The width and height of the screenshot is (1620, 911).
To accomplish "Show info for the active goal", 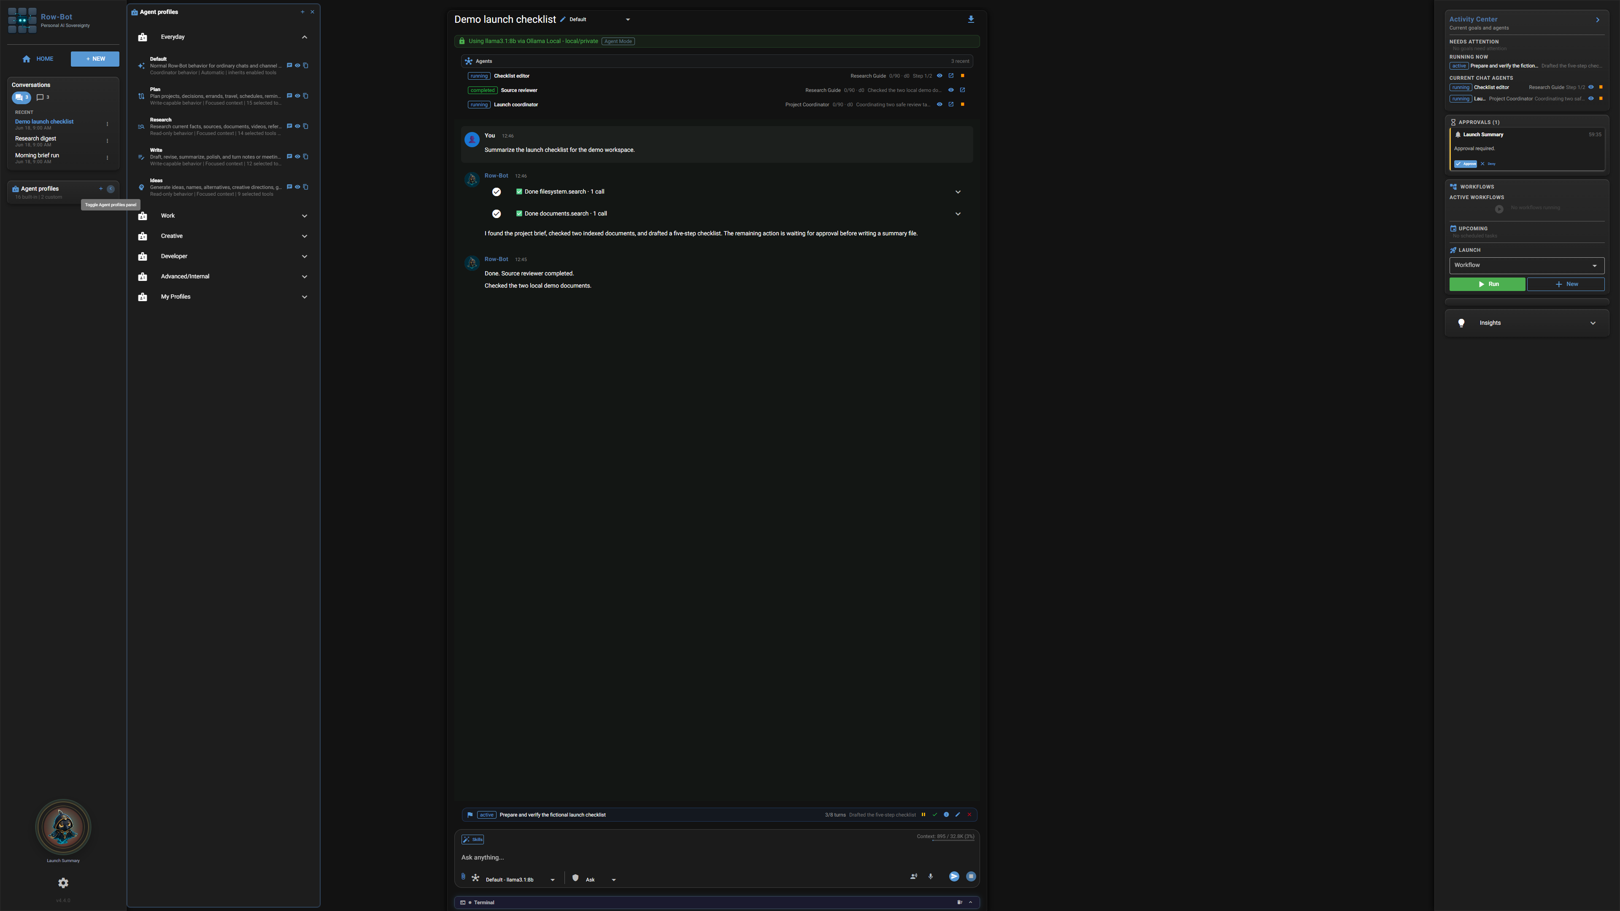I will click(x=946, y=815).
